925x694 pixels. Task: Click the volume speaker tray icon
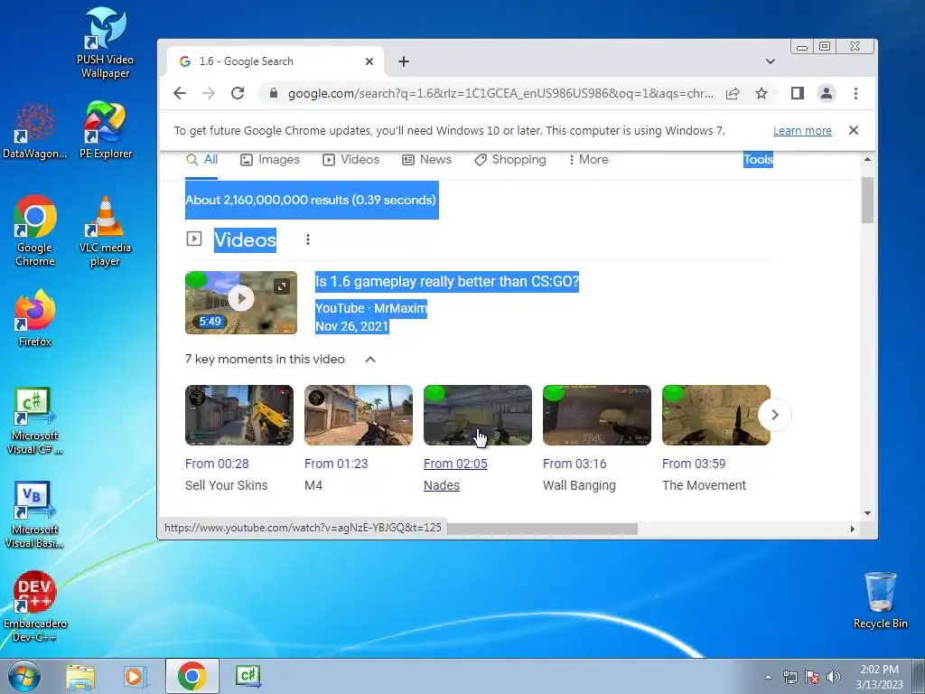[x=833, y=677]
